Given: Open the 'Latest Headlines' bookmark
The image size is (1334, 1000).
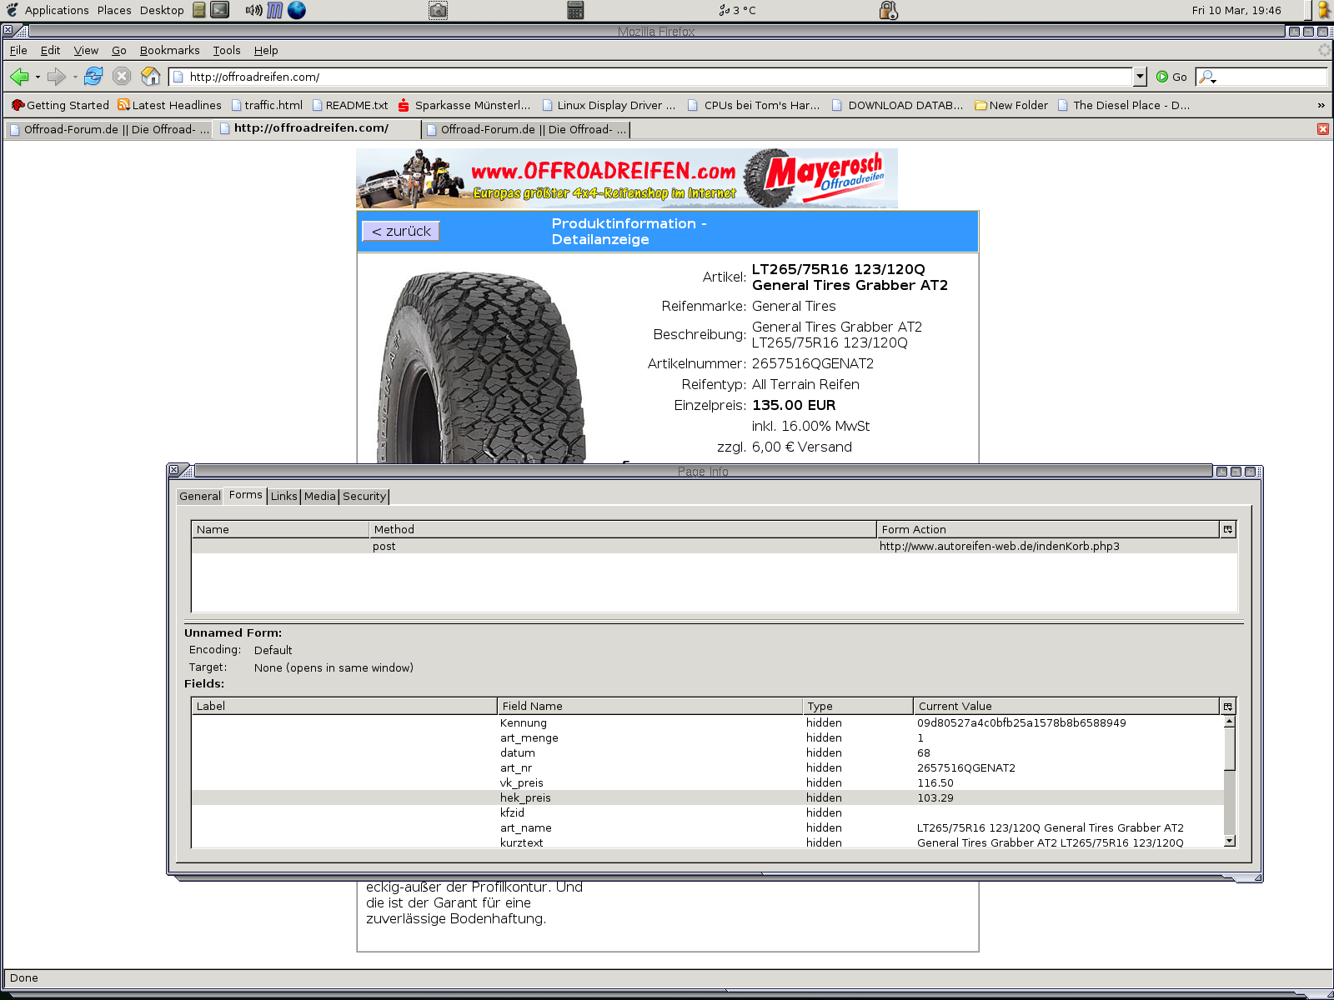Looking at the screenshot, I should [170, 105].
